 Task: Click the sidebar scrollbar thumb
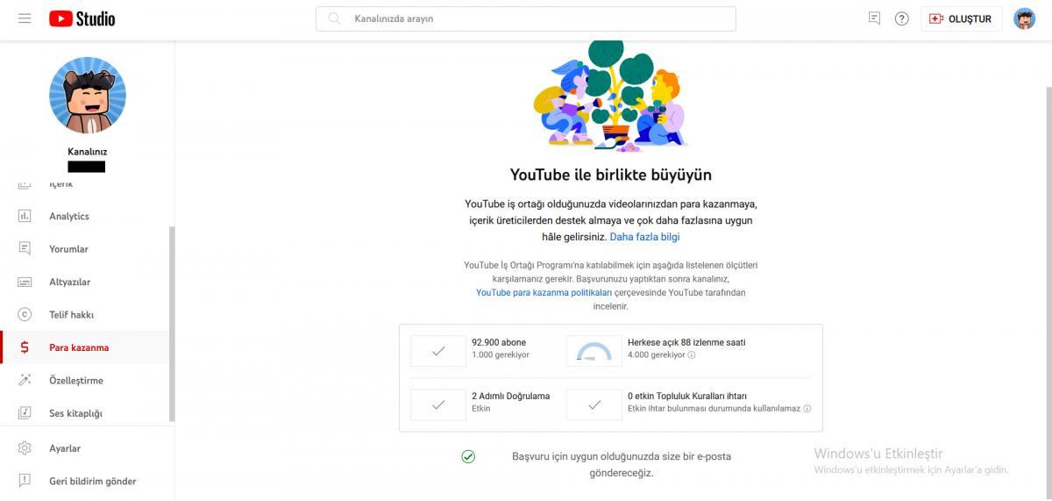click(x=172, y=325)
